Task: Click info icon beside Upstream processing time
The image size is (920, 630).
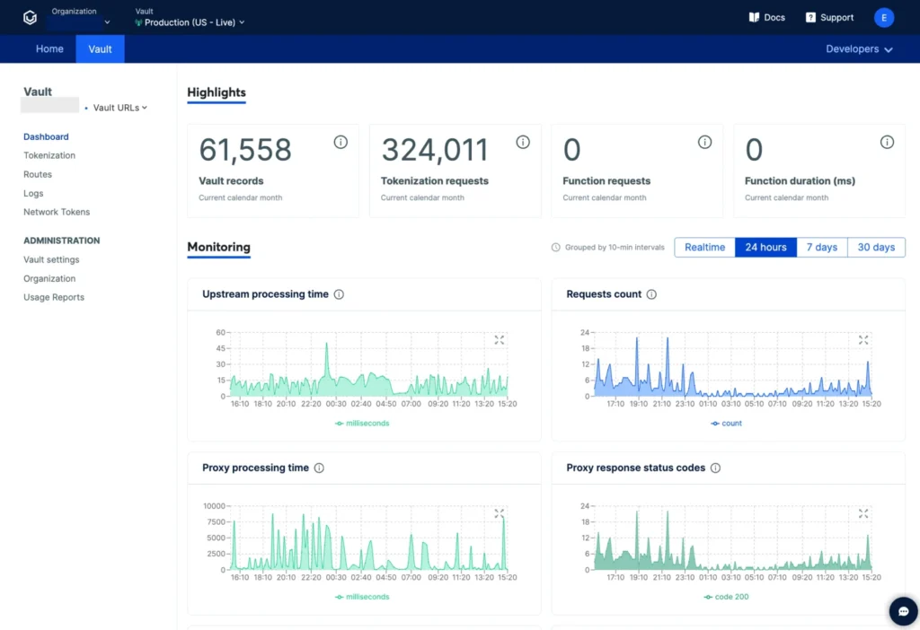Action: coord(339,294)
